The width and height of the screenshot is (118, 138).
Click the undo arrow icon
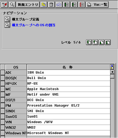pos(59,4)
